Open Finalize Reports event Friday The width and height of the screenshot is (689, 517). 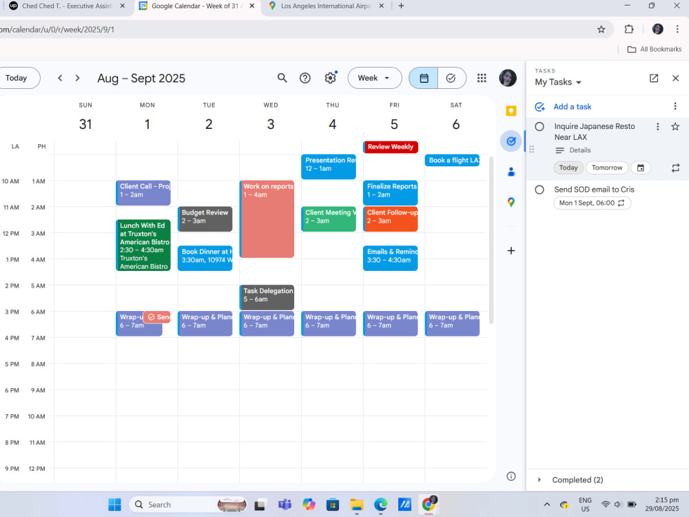391,193
